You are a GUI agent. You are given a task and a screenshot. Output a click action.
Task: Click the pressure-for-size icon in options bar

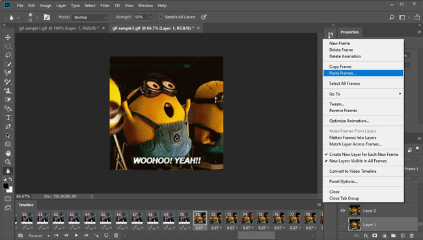(204, 17)
